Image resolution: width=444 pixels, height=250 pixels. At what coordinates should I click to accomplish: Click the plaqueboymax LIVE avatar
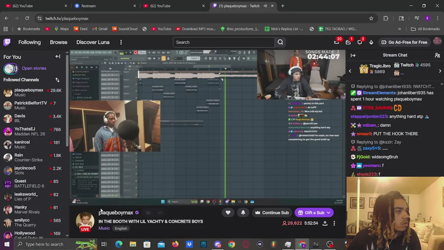click(x=85, y=222)
